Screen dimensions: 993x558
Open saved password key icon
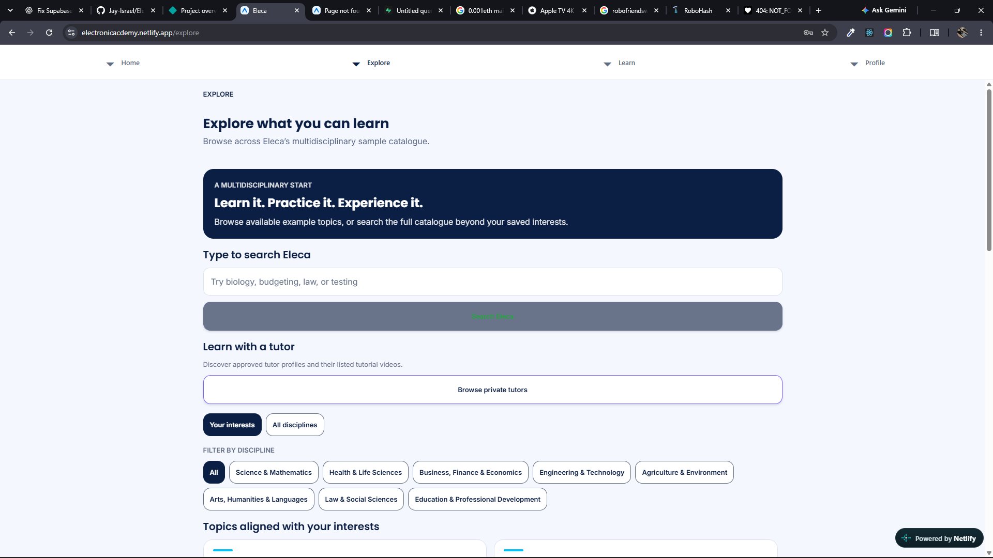[x=808, y=33]
